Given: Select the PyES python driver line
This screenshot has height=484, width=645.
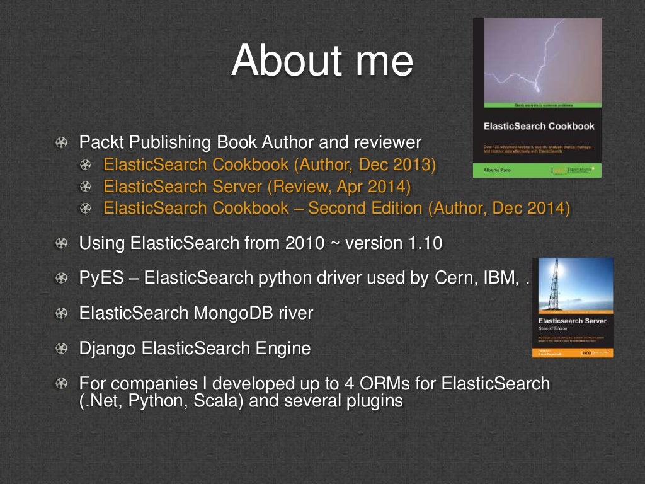Looking at the screenshot, I should click(x=304, y=278).
